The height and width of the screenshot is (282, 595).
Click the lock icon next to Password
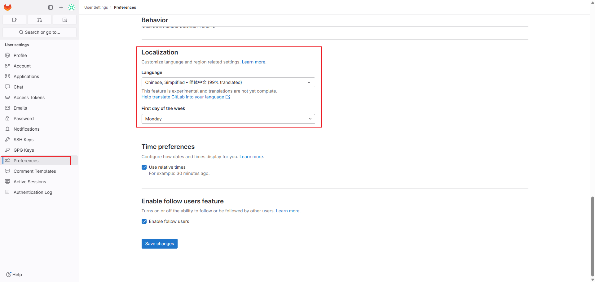pos(7,118)
